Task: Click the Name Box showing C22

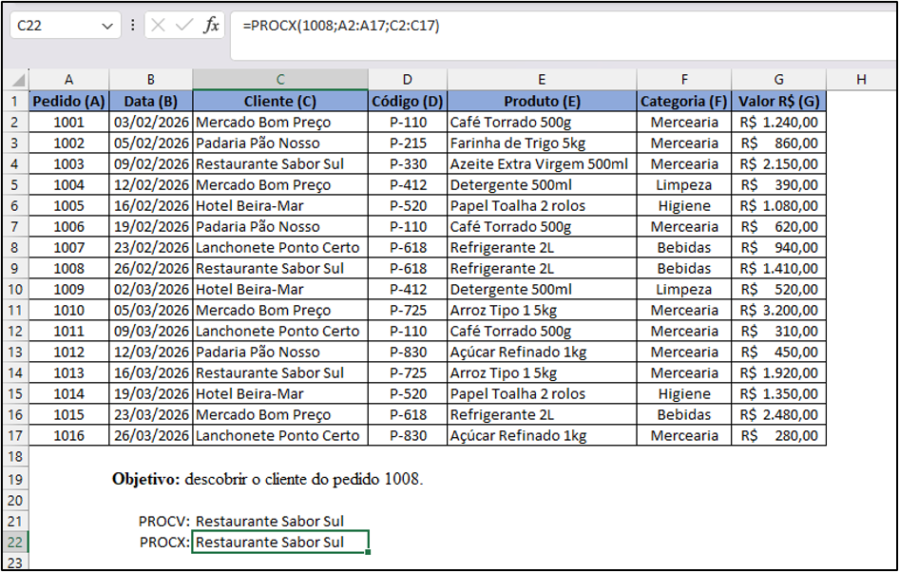Action: pos(66,26)
